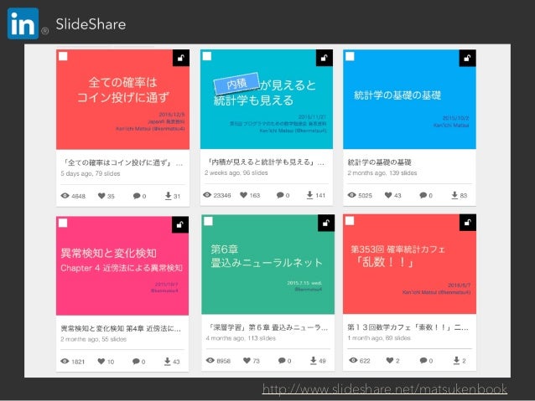535x401 pixels.
Task: Click the "1 month ago" slide count text
Action: tap(379, 338)
